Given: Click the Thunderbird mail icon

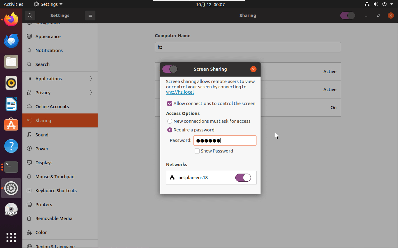Looking at the screenshot, I should [11, 41].
